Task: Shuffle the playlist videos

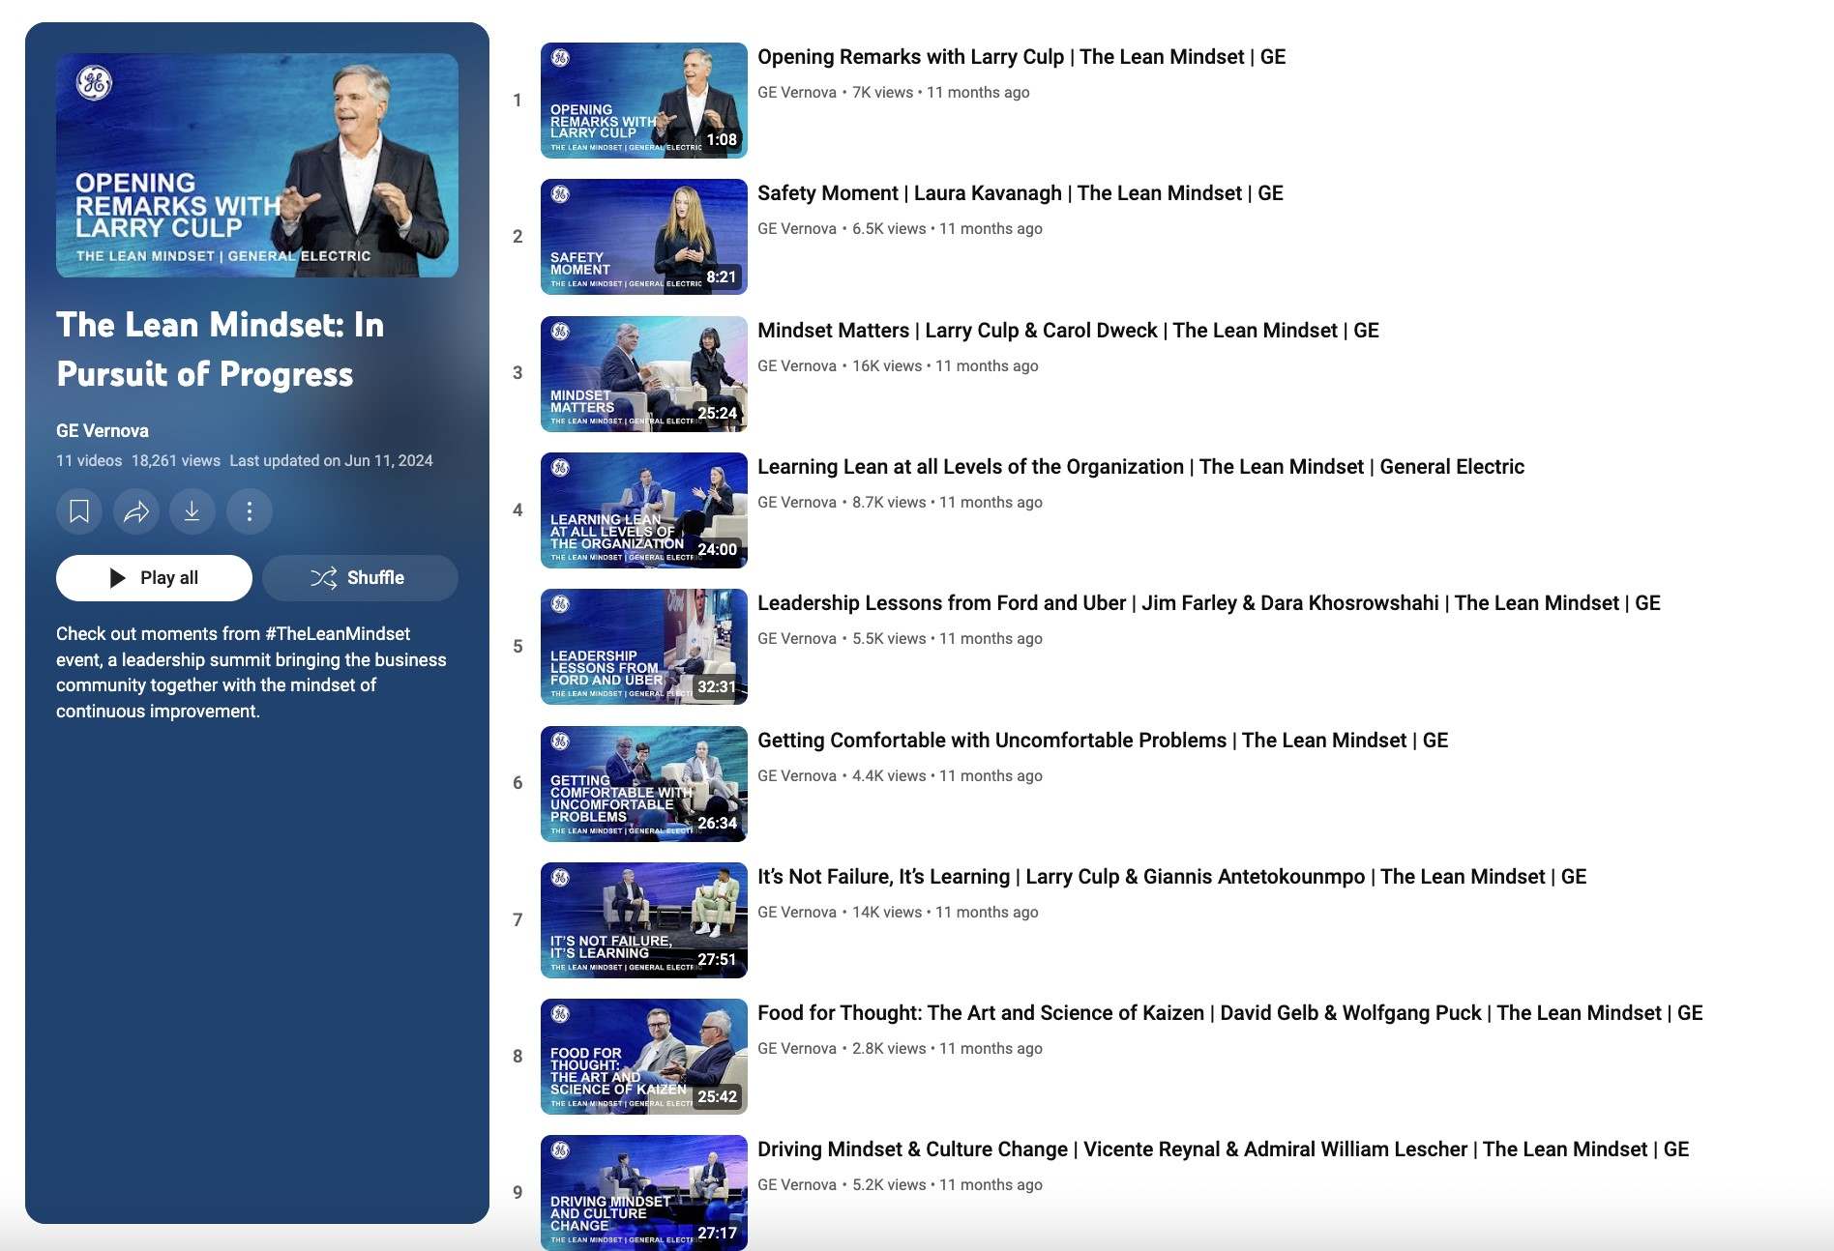Action: (360, 578)
